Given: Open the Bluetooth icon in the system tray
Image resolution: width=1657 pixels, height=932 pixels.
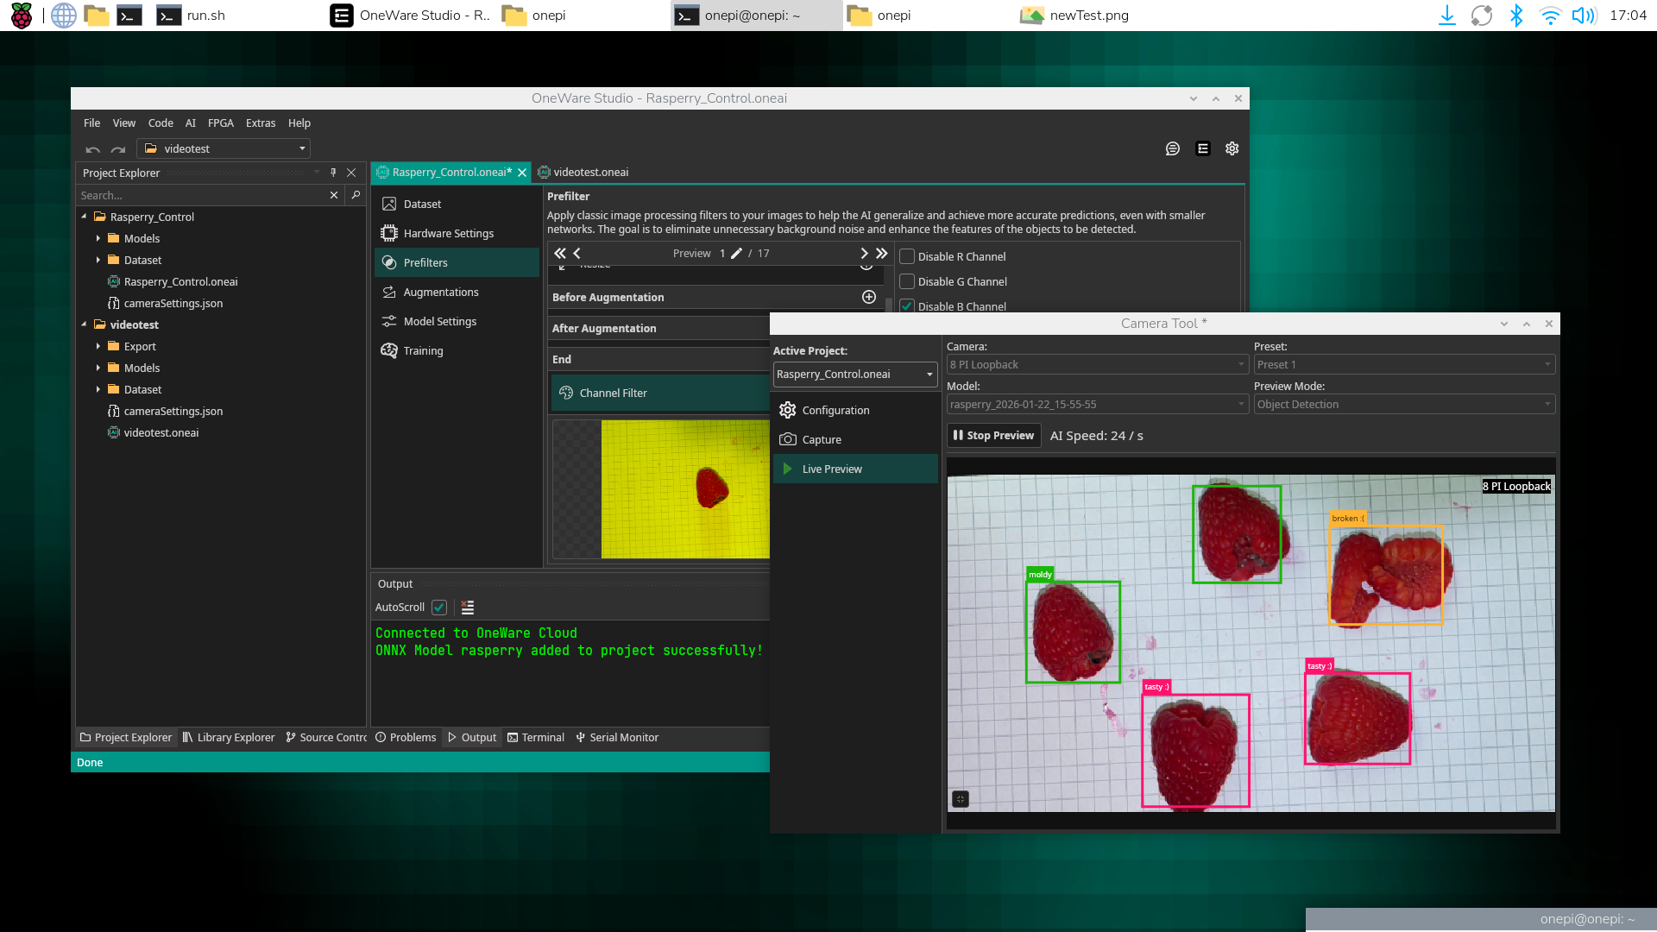Looking at the screenshot, I should tap(1516, 15).
